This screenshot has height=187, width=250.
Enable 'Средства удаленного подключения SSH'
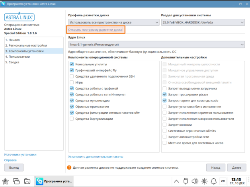pyautogui.click(x=72, y=76)
